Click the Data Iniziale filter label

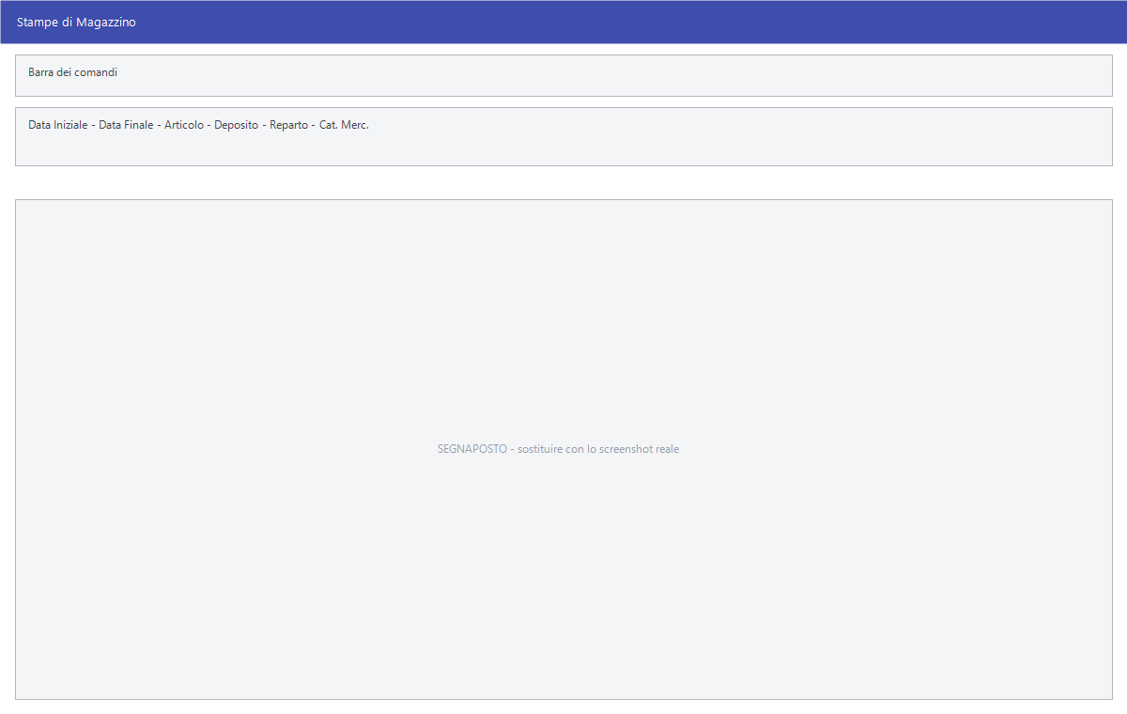click(57, 124)
